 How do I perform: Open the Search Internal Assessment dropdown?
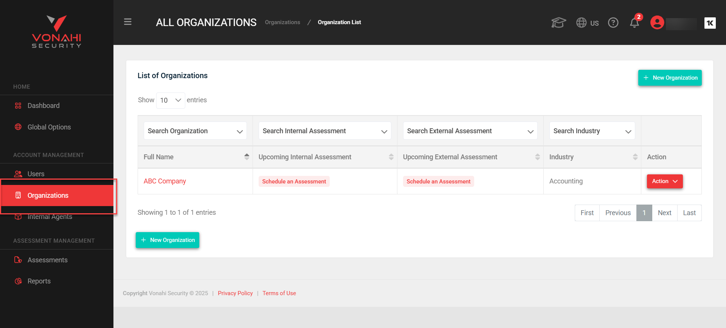(325, 131)
